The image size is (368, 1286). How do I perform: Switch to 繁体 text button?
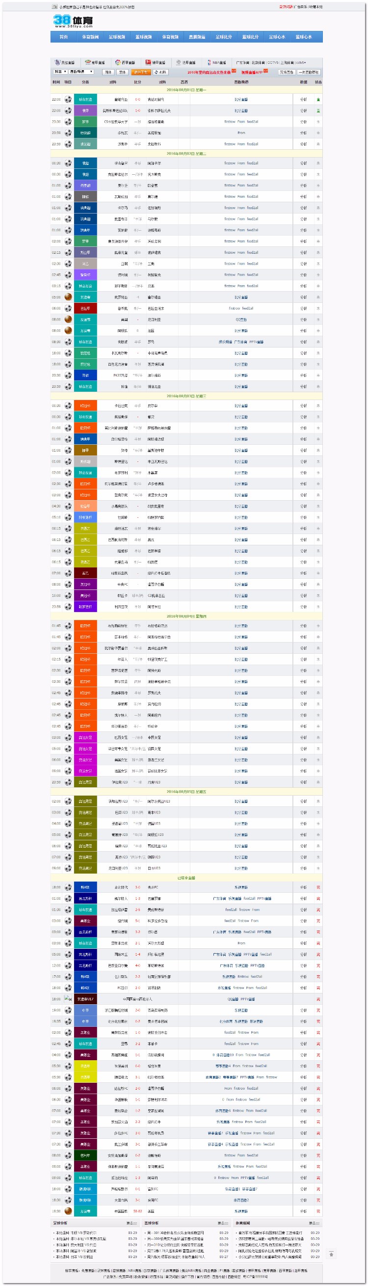pos(122,72)
